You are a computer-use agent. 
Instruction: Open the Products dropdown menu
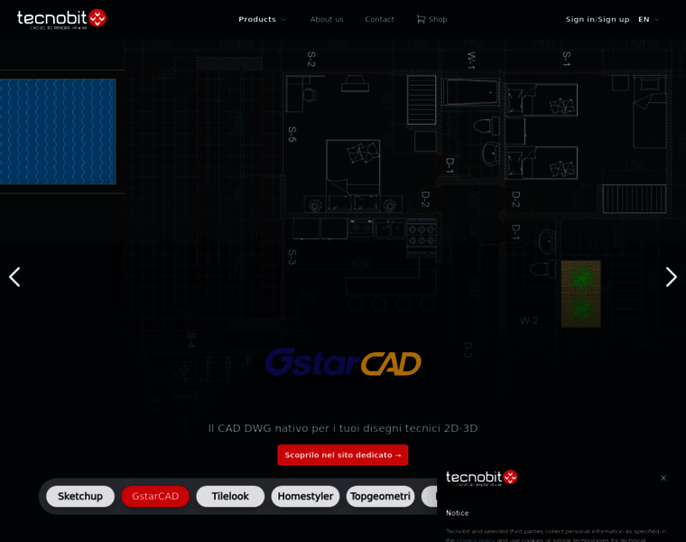[x=262, y=19]
